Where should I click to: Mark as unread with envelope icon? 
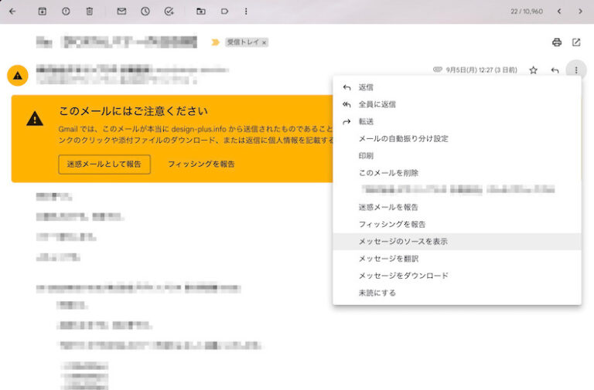click(121, 12)
